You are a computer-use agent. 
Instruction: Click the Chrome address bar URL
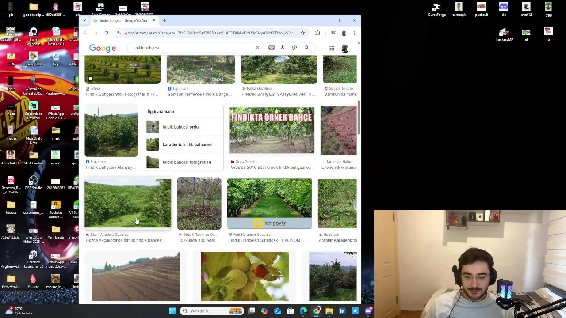pyautogui.click(x=210, y=33)
